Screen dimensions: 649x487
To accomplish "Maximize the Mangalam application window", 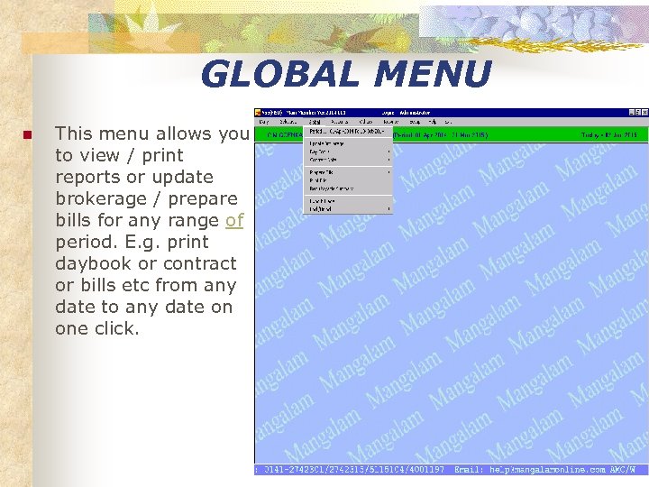I will [x=638, y=113].
